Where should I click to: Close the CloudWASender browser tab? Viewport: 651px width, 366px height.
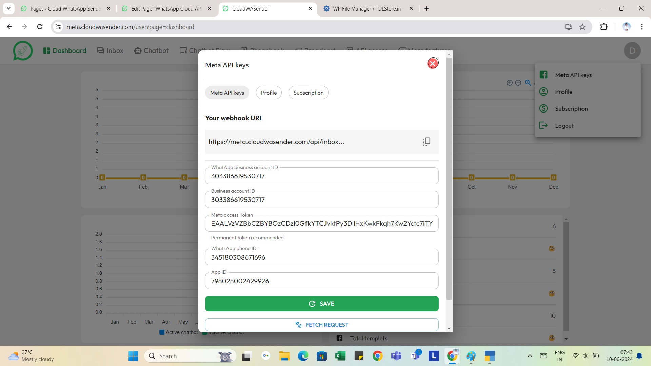(310, 8)
